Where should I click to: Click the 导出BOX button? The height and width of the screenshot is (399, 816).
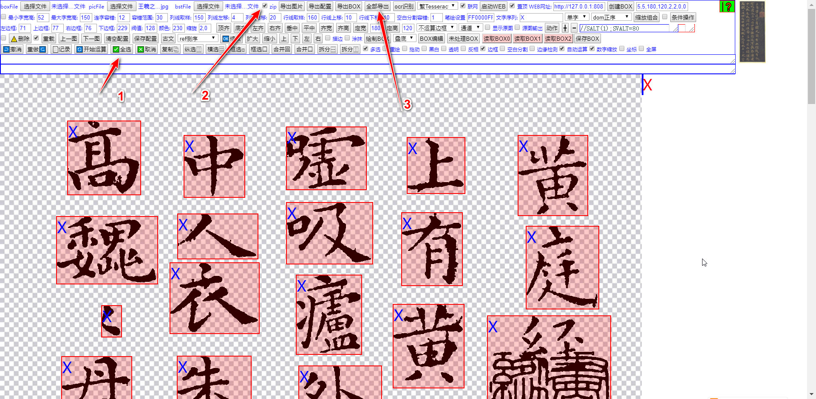[348, 6]
